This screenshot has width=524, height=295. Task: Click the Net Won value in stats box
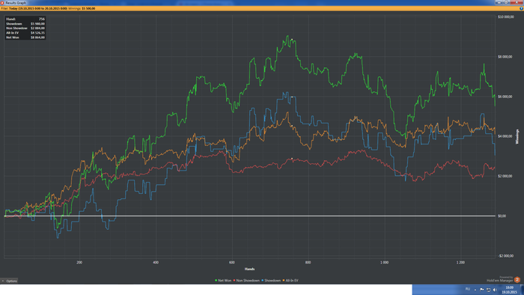(x=37, y=37)
